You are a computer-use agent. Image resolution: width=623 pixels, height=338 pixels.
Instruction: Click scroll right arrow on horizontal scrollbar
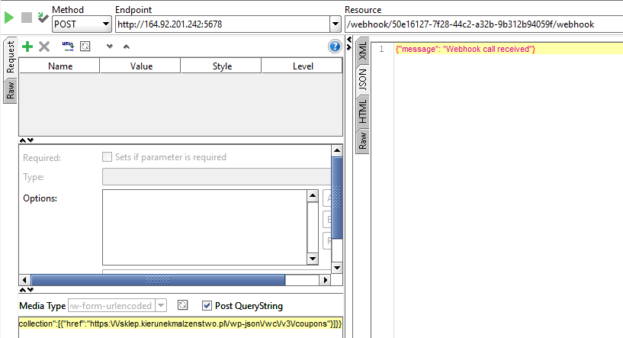[x=326, y=280]
